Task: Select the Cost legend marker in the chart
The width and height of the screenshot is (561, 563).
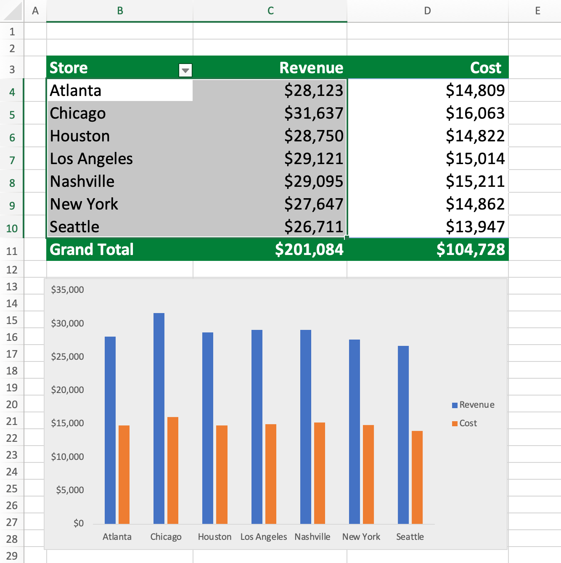Action: coord(455,423)
